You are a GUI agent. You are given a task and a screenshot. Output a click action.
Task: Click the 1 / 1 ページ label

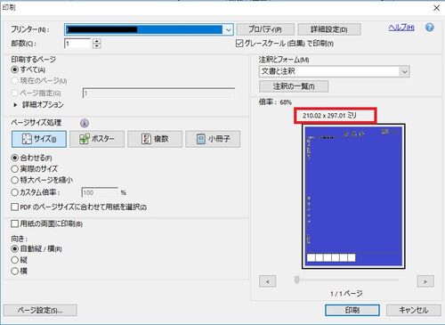(346, 294)
